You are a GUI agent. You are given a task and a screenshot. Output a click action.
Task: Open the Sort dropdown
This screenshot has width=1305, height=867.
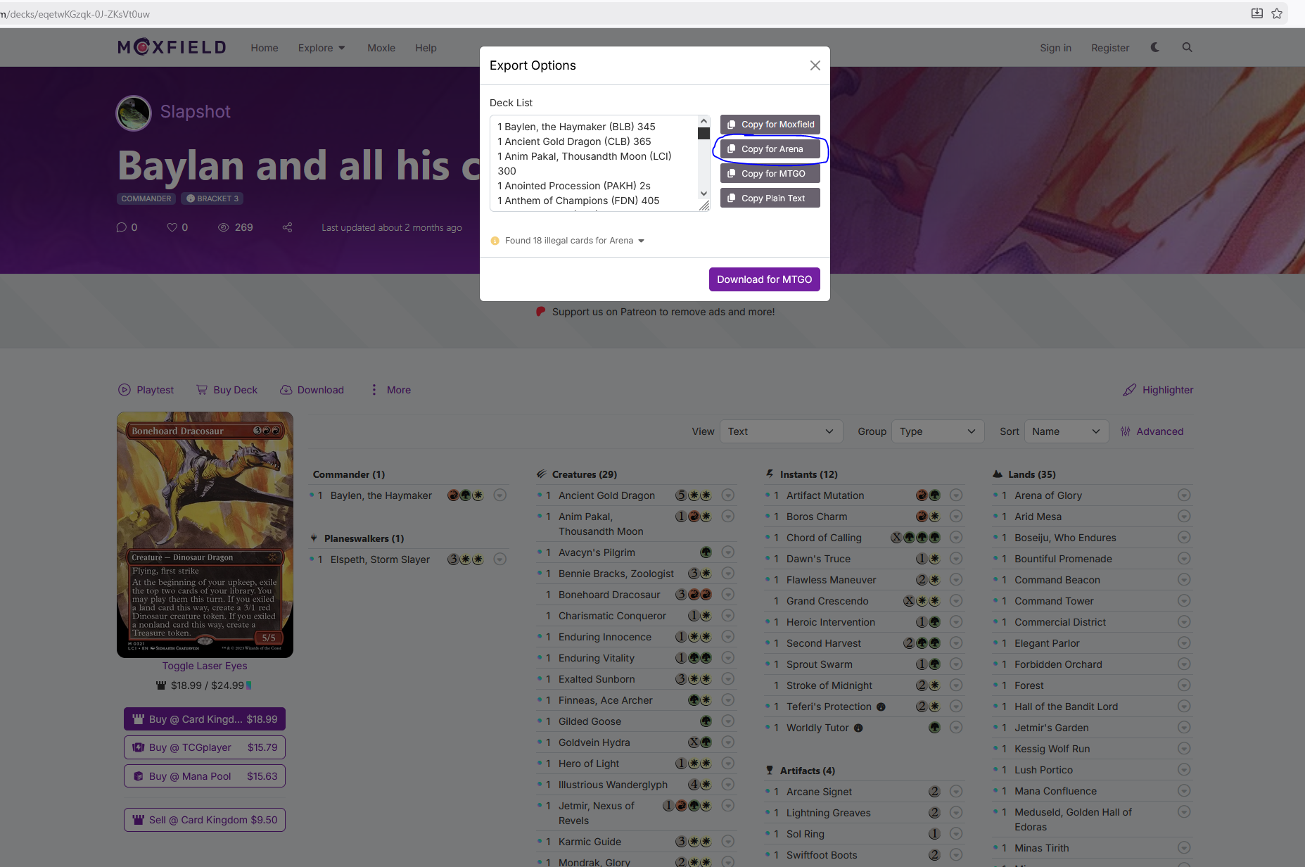[1067, 431]
